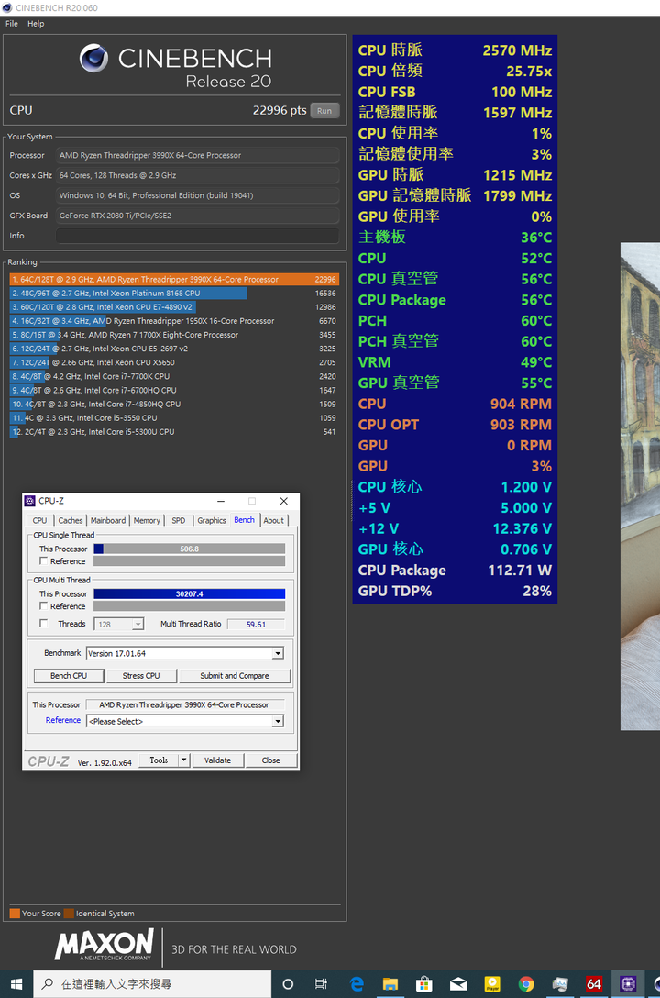Select ranking row Ryzen 7 1700X
The width and height of the screenshot is (660, 998).
tap(174, 335)
